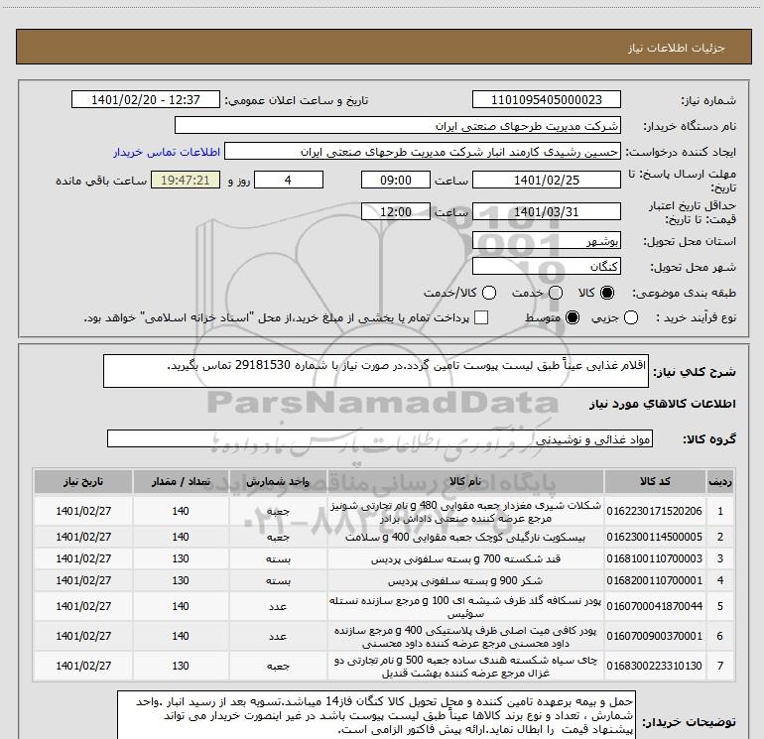Select the کالا radio button
Screen dimensions: 764x739
pos(607,293)
